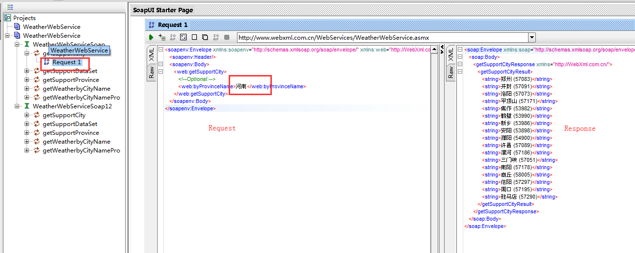Fold the soapenv:Body element in request
The height and width of the screenshot is (253, 635).
160,64
